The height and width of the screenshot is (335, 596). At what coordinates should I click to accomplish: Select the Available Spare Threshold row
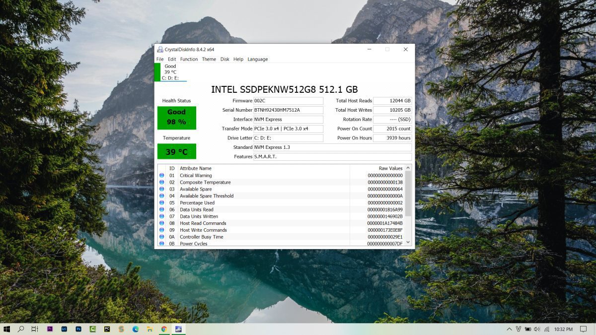point(281,196)
